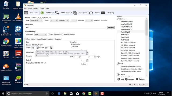Viewport: 172px width, 96px height.
Task: Select the Very Fast 1080p30 preset
Action: click(x=127, y=22)
